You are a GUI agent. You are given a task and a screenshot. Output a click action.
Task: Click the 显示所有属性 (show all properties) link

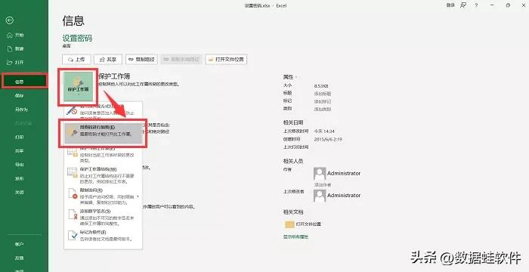(295, 237)
